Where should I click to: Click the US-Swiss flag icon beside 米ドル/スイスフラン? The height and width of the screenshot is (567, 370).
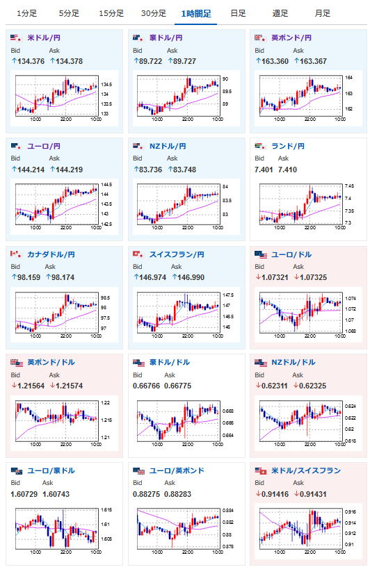(261, 471)
